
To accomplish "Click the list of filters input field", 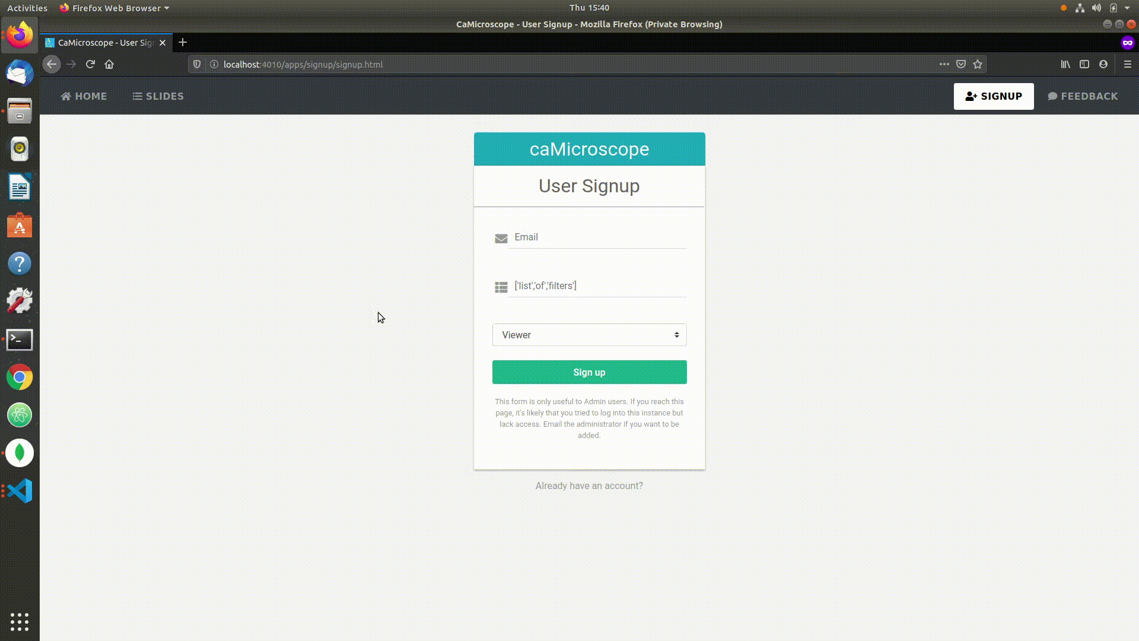I will click(599, 286).
